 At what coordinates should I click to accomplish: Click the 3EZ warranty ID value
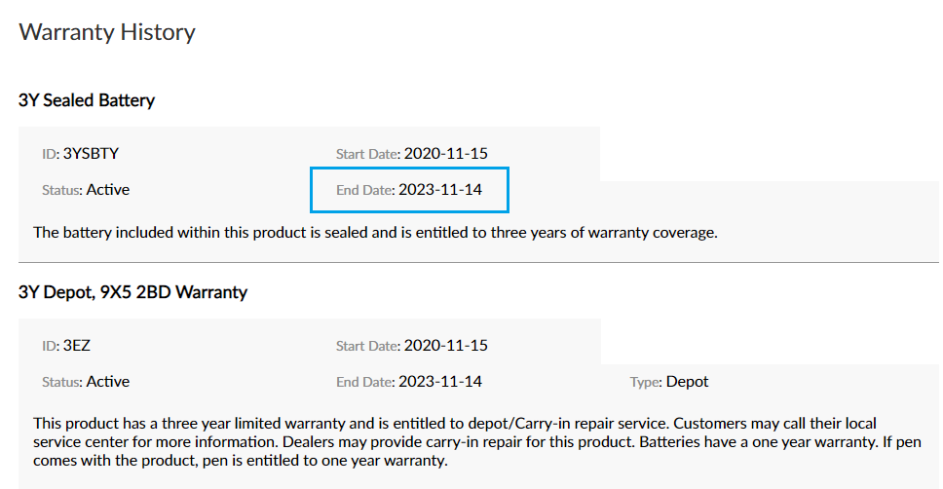76,346
